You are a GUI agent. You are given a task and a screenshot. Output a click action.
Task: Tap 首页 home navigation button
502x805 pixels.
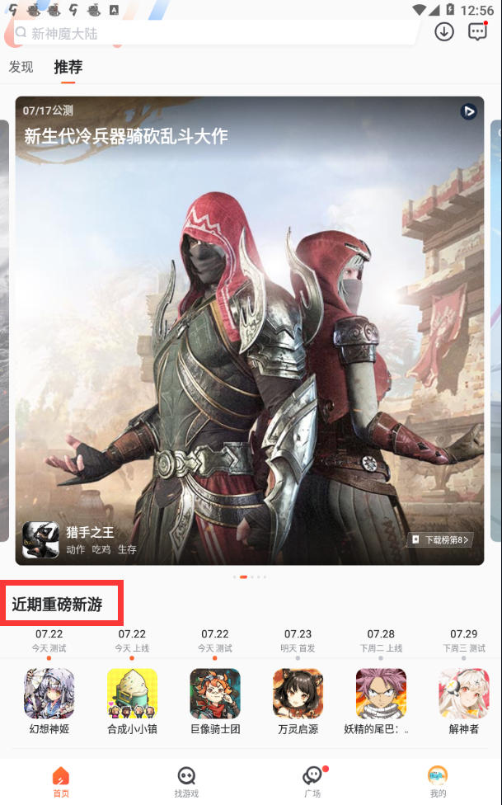pyautogui.click(x=61, y=783)
